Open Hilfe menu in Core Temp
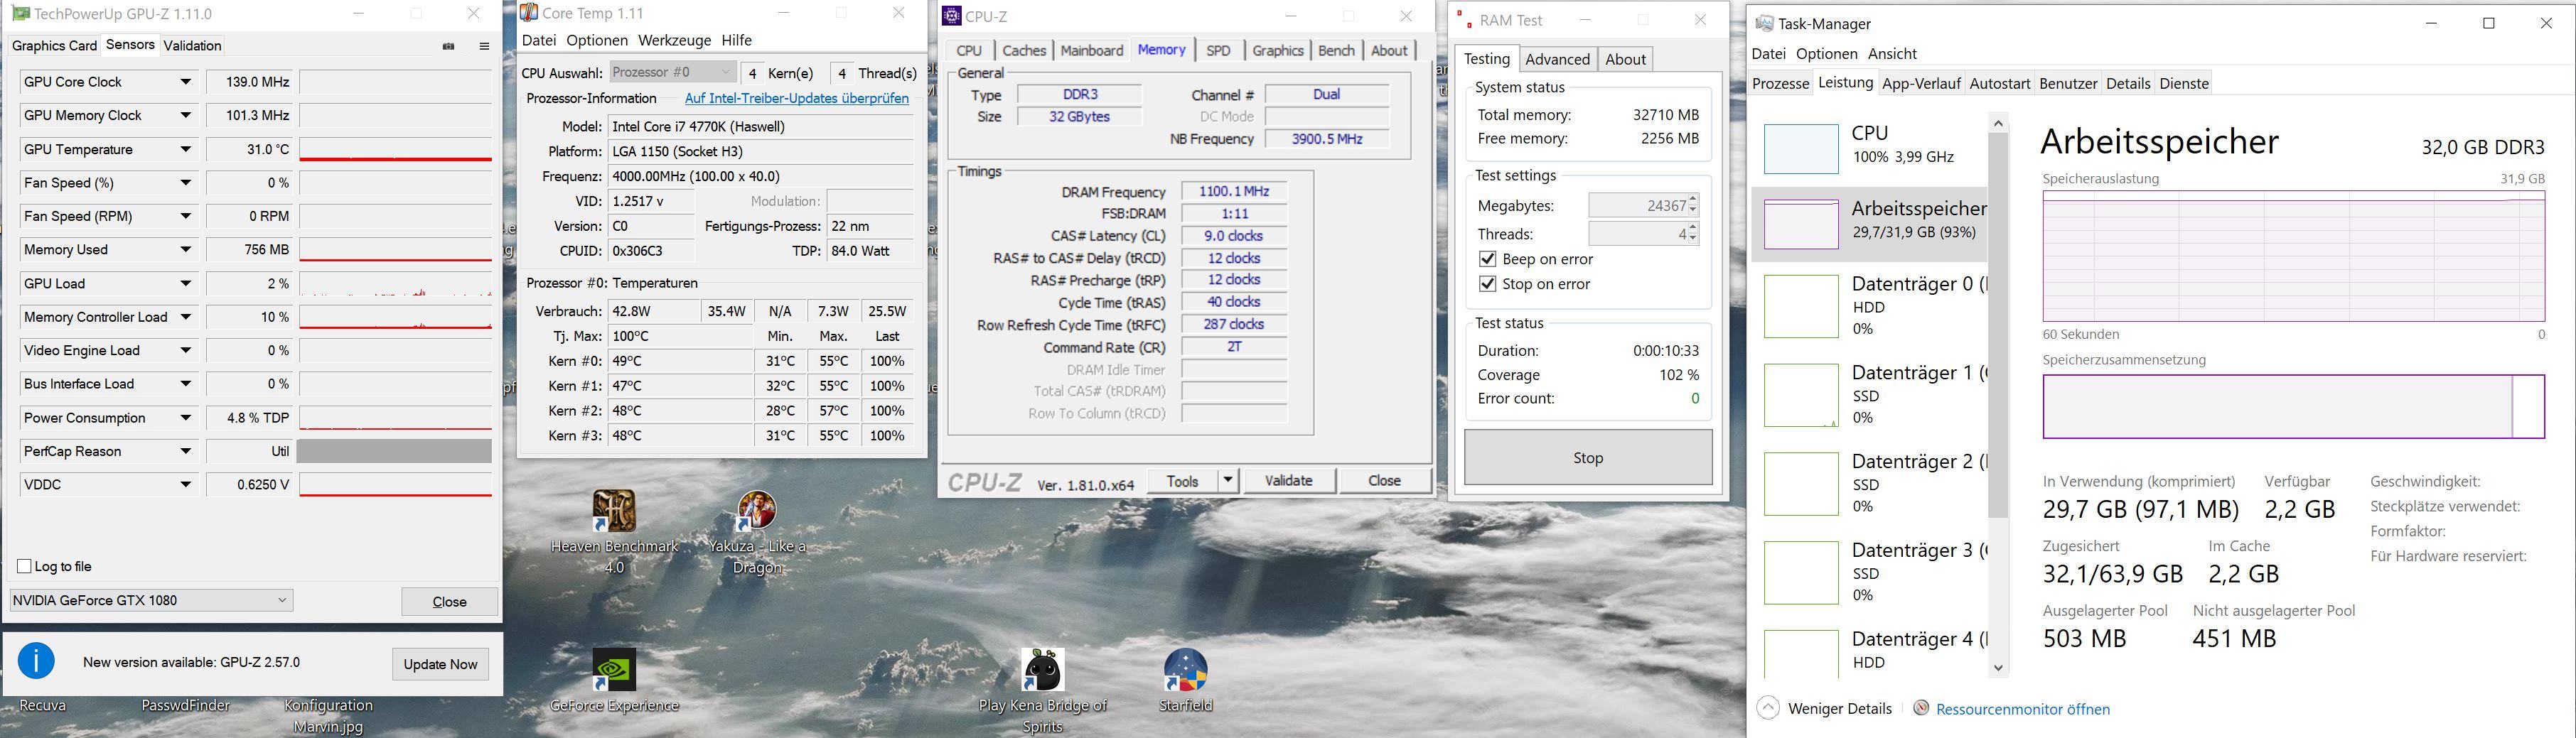 pos(736,40)
